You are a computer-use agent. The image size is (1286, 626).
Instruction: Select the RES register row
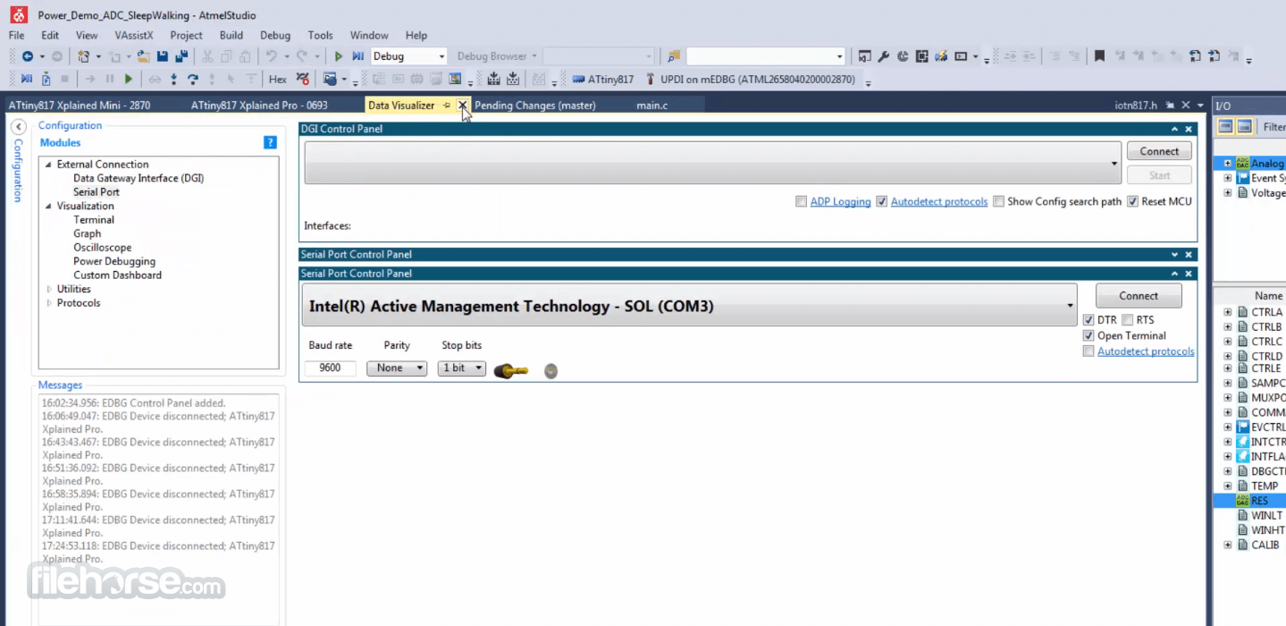1249,501
